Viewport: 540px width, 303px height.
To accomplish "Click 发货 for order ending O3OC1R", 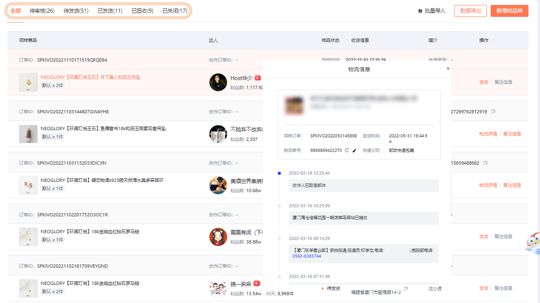I will (484, 236).
